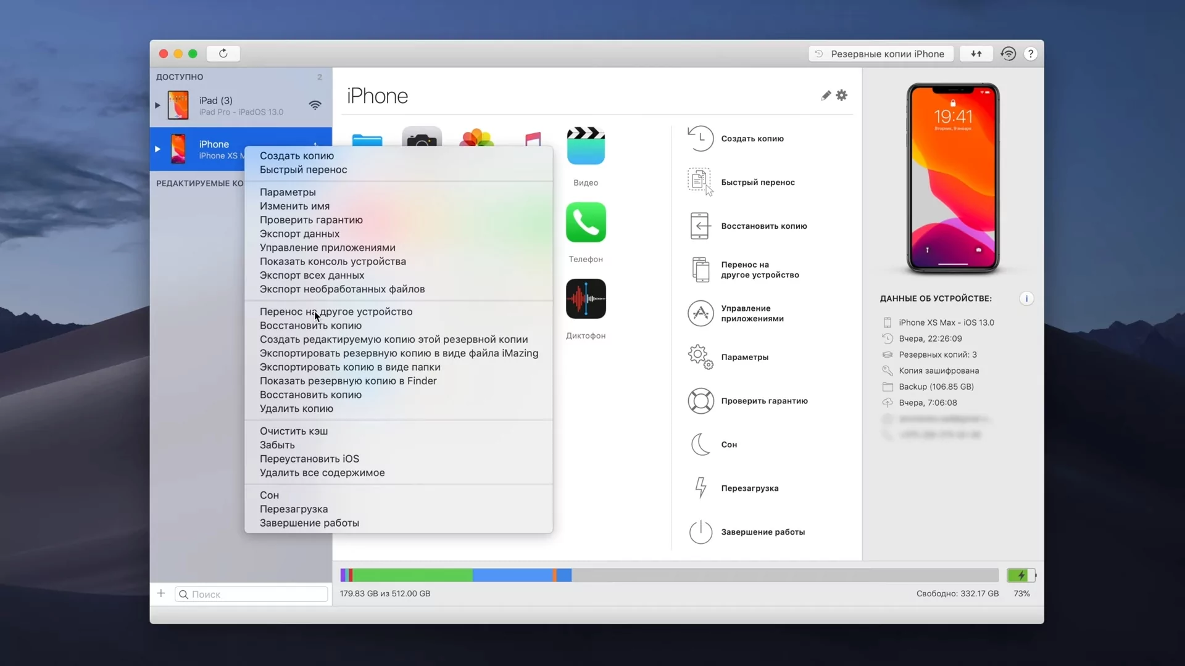Choose Показать консоль устройства menu item
The image size is (1185, 666).
(399, 261)
